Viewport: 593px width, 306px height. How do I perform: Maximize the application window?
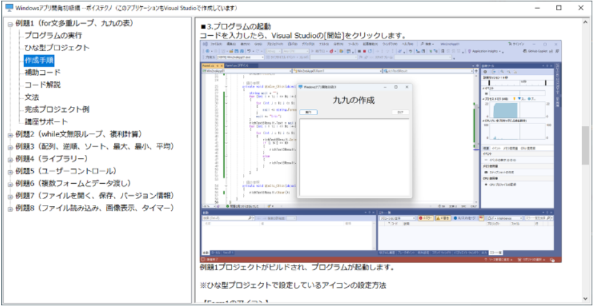558,8
